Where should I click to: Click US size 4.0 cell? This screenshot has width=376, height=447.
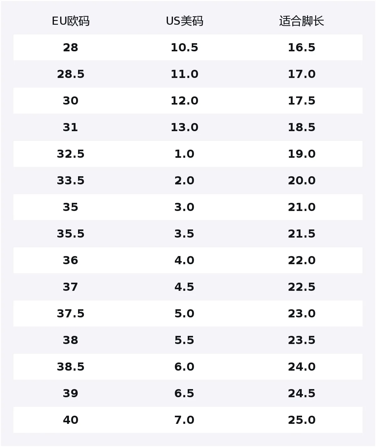[185, 260]
